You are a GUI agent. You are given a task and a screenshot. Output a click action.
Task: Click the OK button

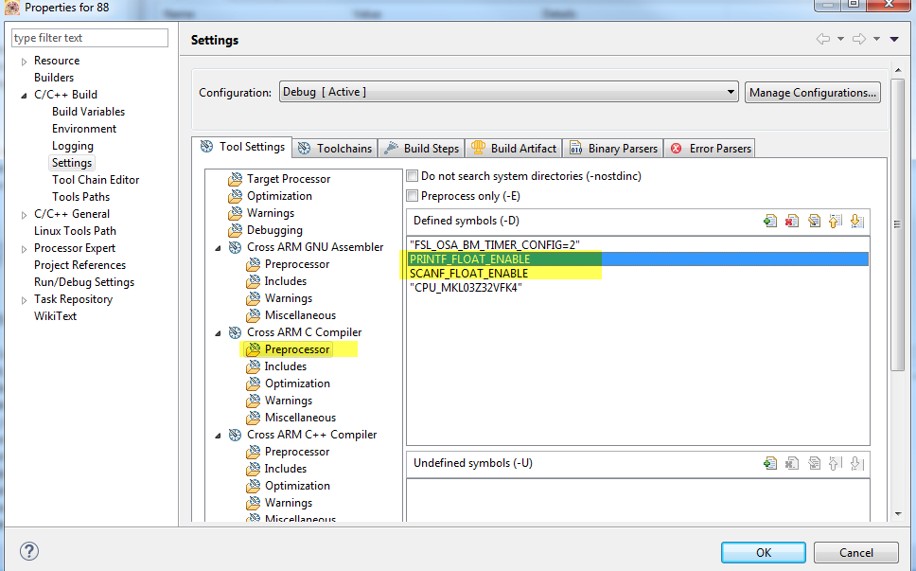tap(764, 552)
